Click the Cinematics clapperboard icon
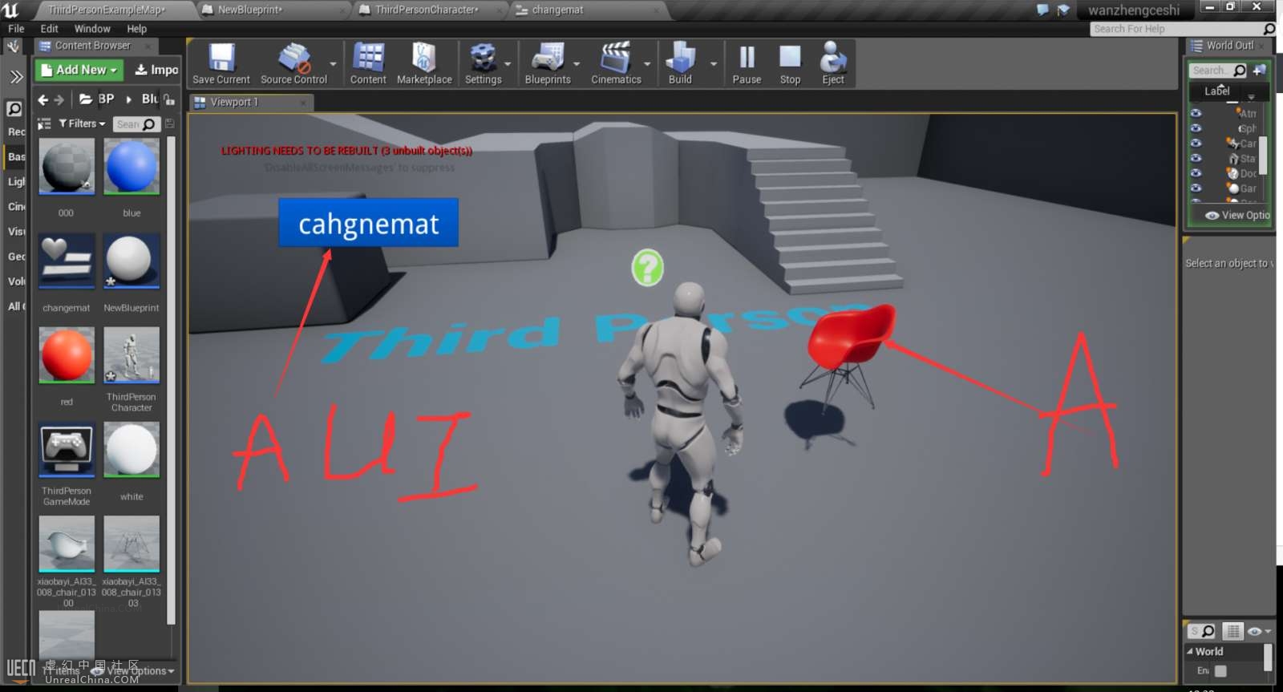Viewport: 1283px width, 692px height. pos(616,58)
